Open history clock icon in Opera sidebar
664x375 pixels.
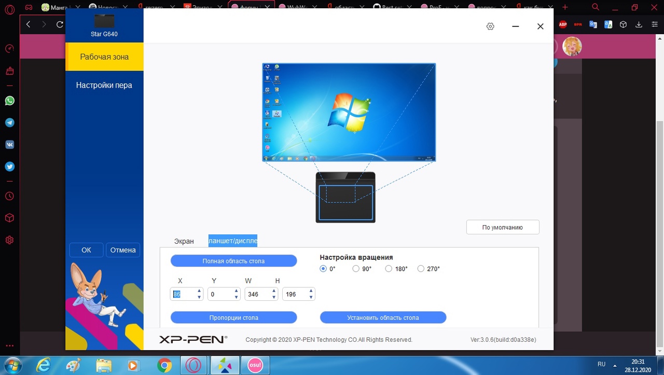click(x=9, y=196)
